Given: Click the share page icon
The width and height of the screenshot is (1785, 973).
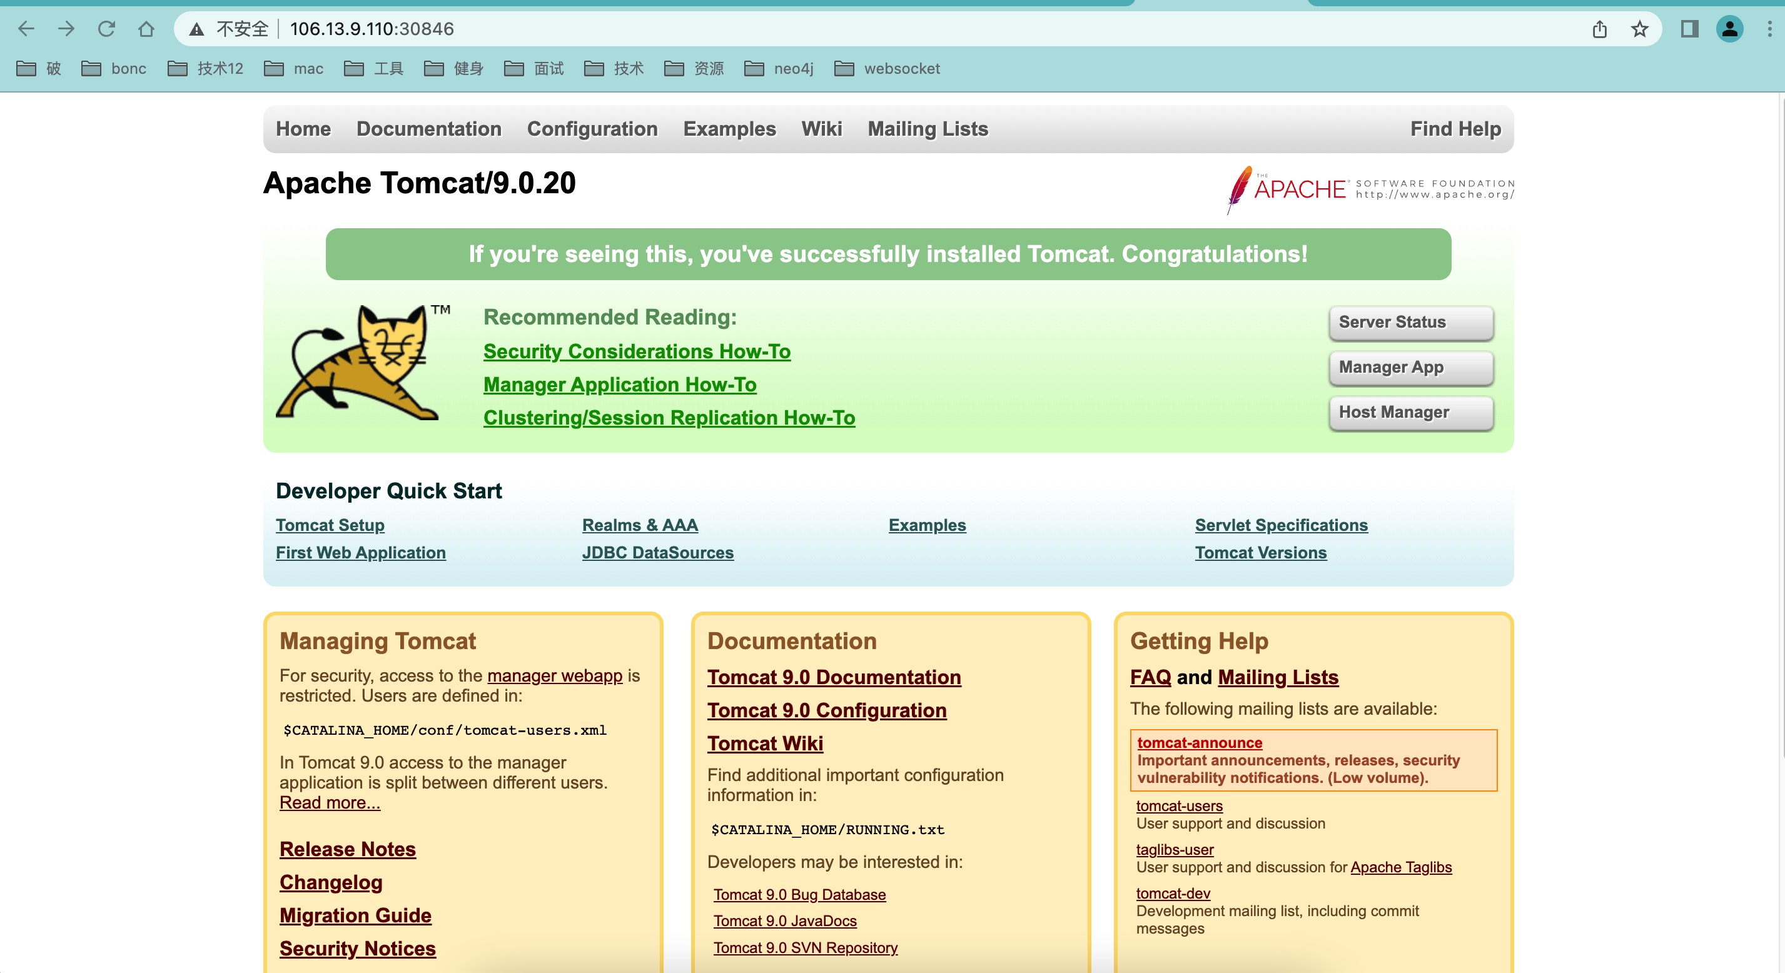Looking at the screenshot, I should tap(1599, 29).
